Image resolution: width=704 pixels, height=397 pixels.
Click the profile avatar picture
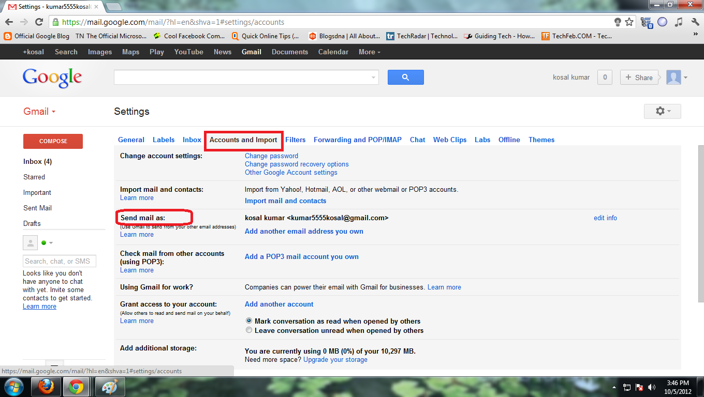pyautogui.click(x=673, y=78)
